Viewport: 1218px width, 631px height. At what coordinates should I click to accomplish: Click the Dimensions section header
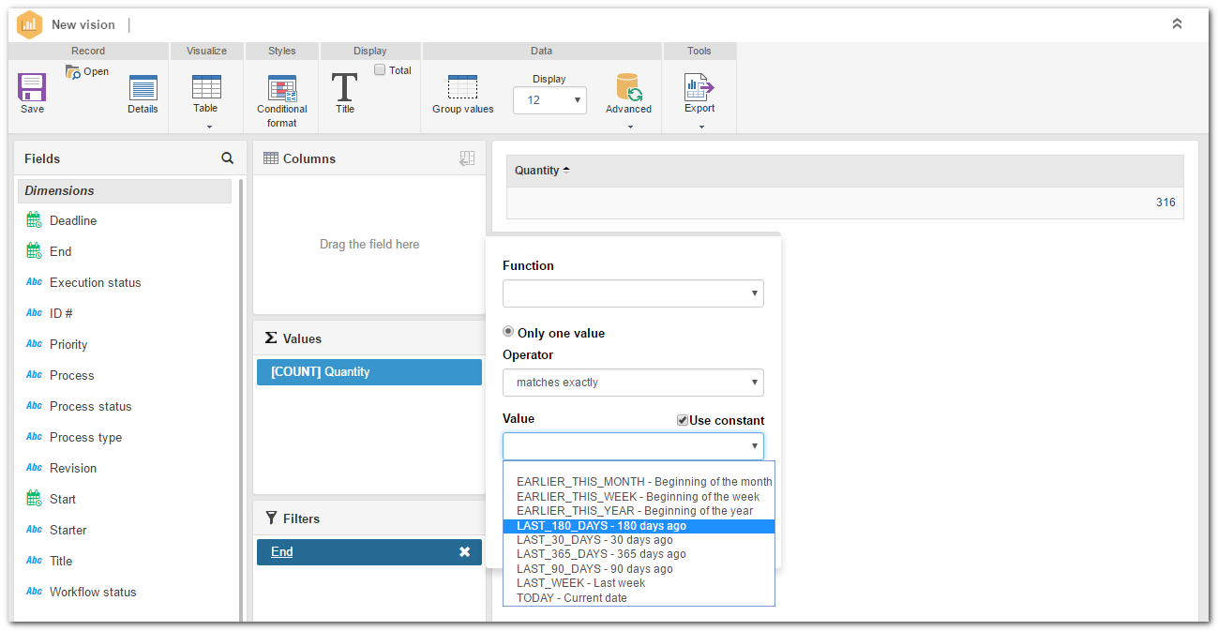click(x=125, y=190)
